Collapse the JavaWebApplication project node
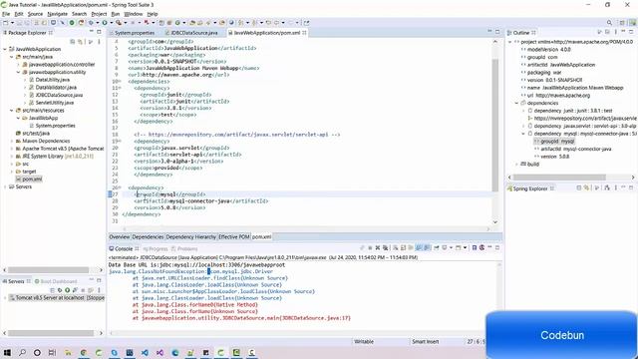Screen dimensions: 638x359 point(5,49)
